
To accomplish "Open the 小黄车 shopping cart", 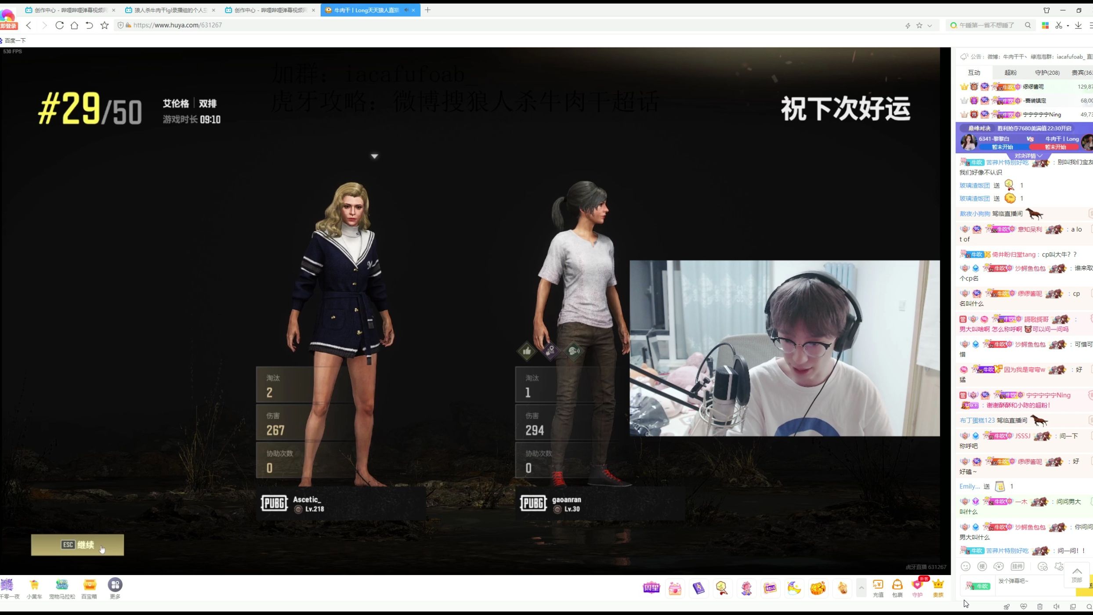I will [34, 589].
